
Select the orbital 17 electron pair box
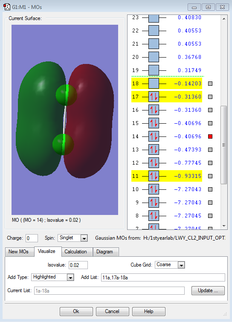tap(154, 97)
